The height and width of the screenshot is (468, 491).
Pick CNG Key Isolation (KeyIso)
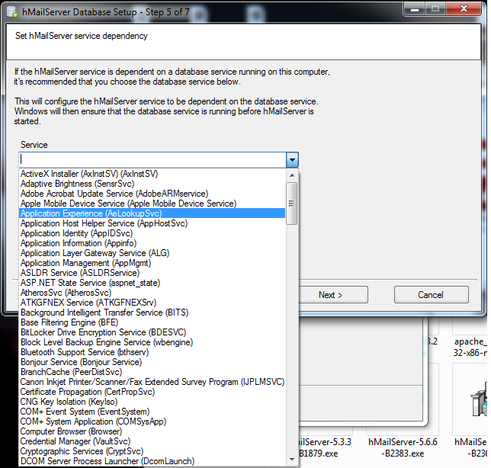(152, 402)
